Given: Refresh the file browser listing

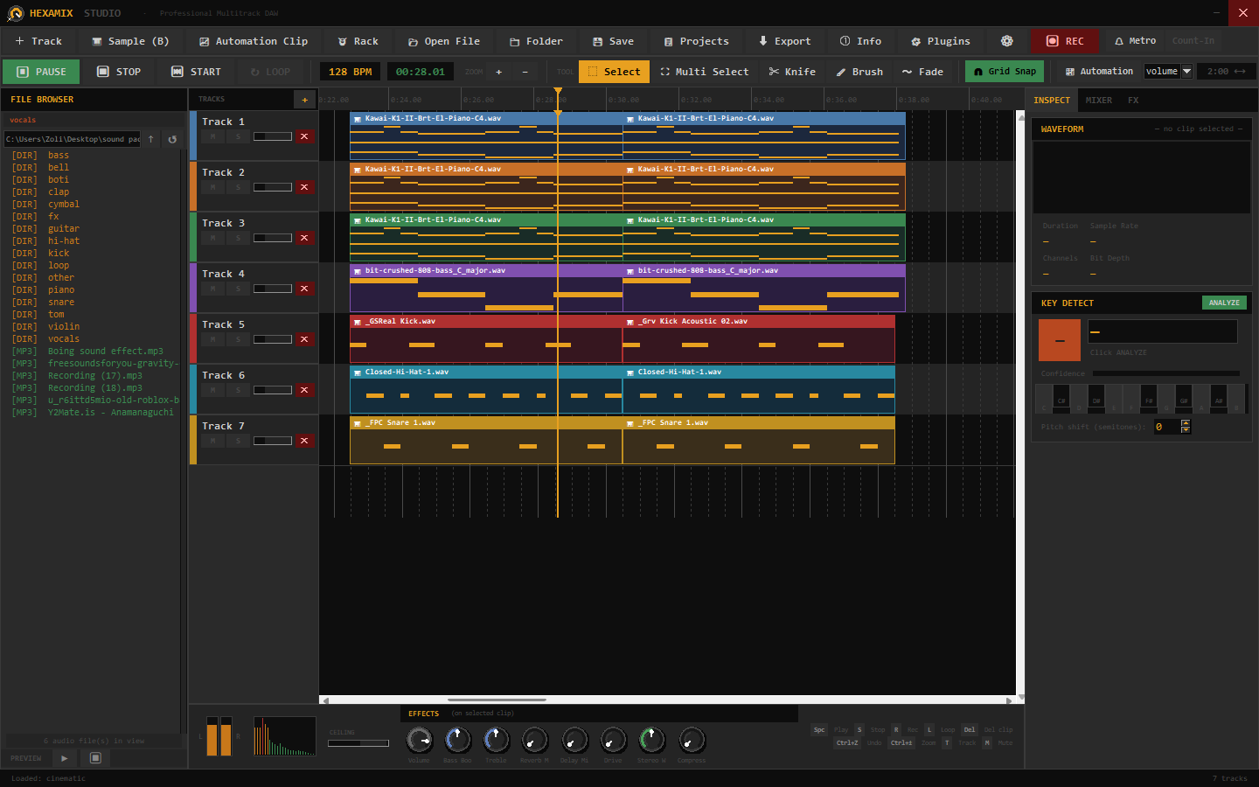Looking at the screenshot, I should point(172,139).
